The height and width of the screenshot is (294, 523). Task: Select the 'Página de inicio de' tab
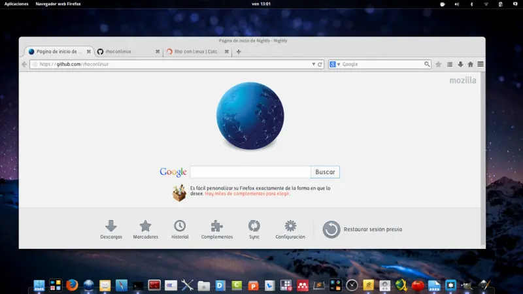pyautogui.click(x=59, y=52)
